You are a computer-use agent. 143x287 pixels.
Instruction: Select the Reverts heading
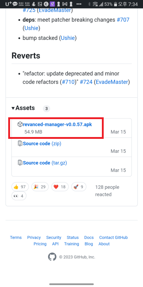tap(26, 56)
